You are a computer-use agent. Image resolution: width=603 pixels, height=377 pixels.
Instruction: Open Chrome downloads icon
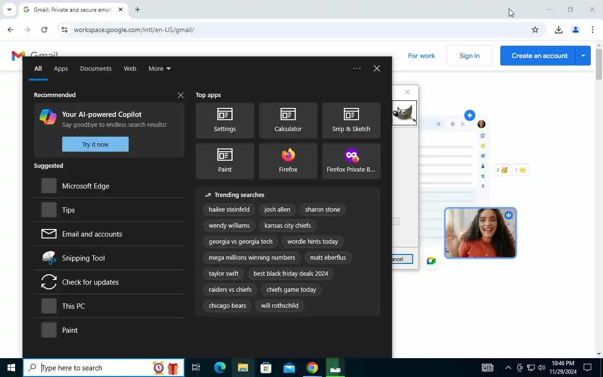[x=559, y=30]
